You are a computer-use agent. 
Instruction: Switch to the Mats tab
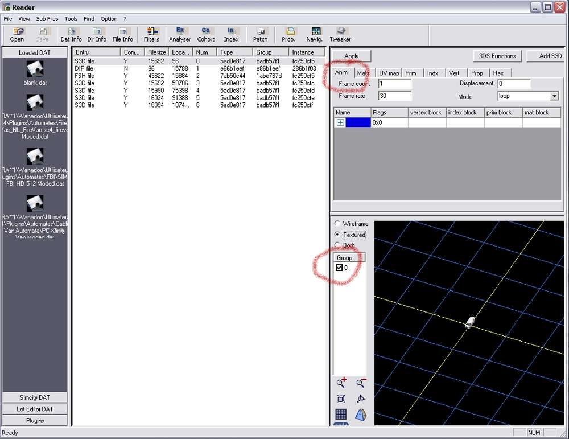(x=363, y=73)
